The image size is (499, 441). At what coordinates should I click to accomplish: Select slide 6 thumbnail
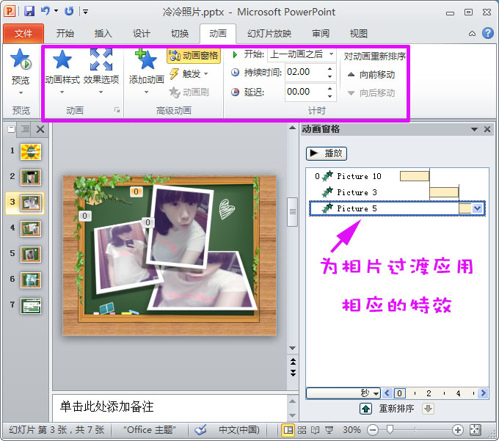coord(31,280)
